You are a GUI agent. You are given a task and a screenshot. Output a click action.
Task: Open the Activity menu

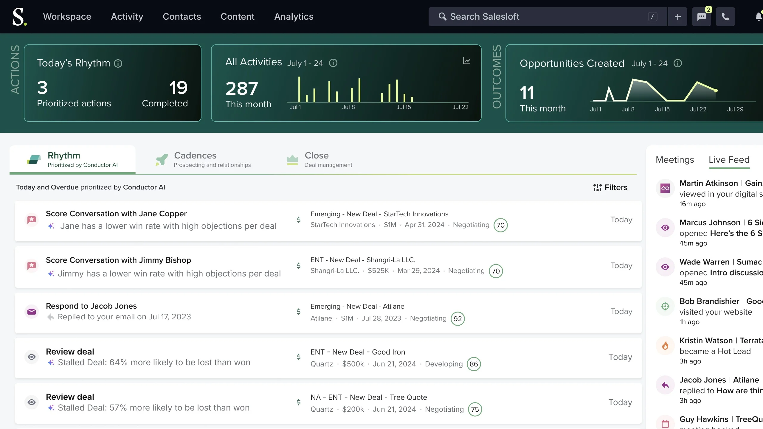tap(127, 17)
